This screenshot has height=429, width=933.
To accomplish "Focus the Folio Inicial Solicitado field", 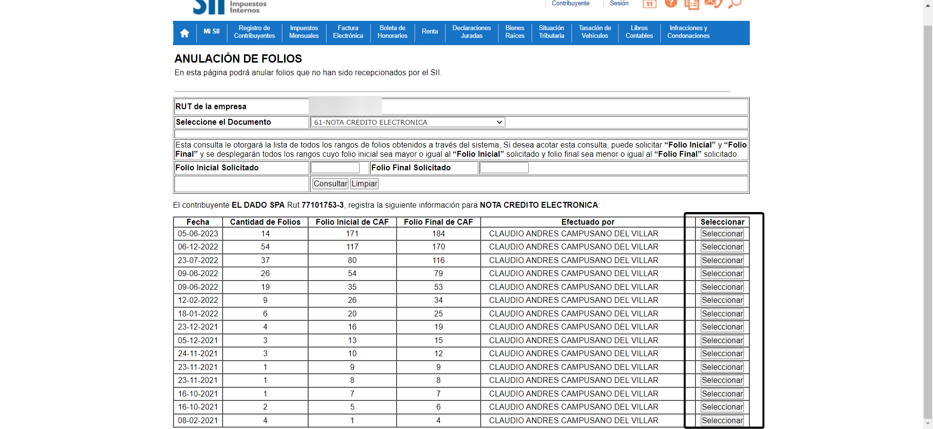I will tap(335, 167).
